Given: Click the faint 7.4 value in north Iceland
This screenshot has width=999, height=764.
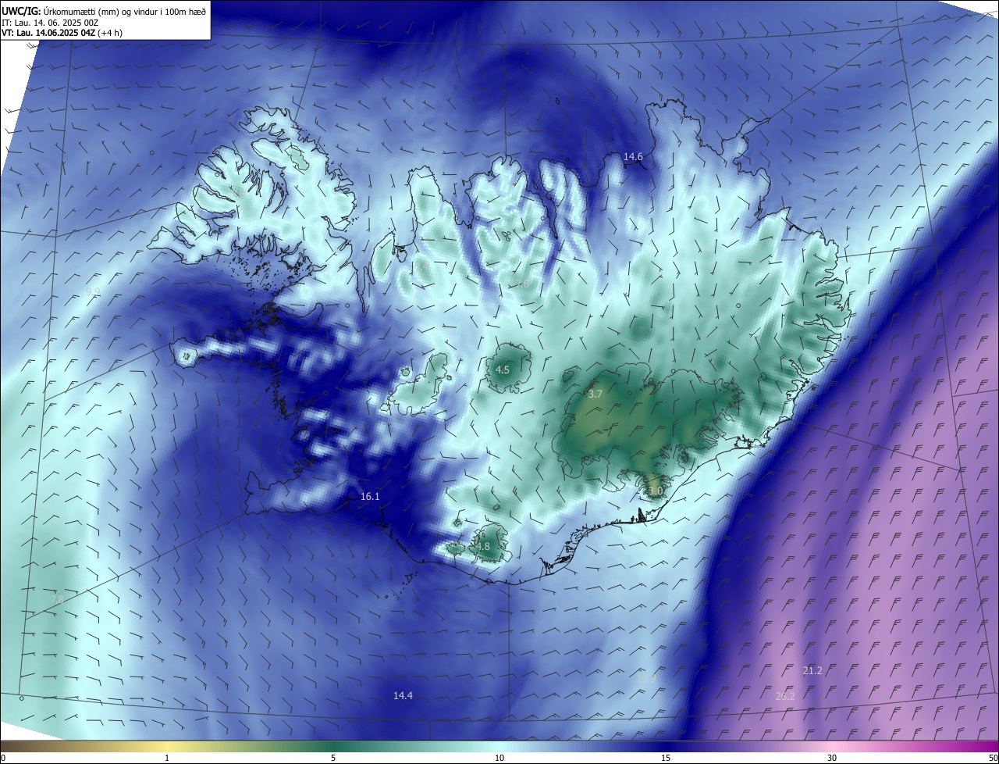Looking at the screenshot, I should pos(421,267).
